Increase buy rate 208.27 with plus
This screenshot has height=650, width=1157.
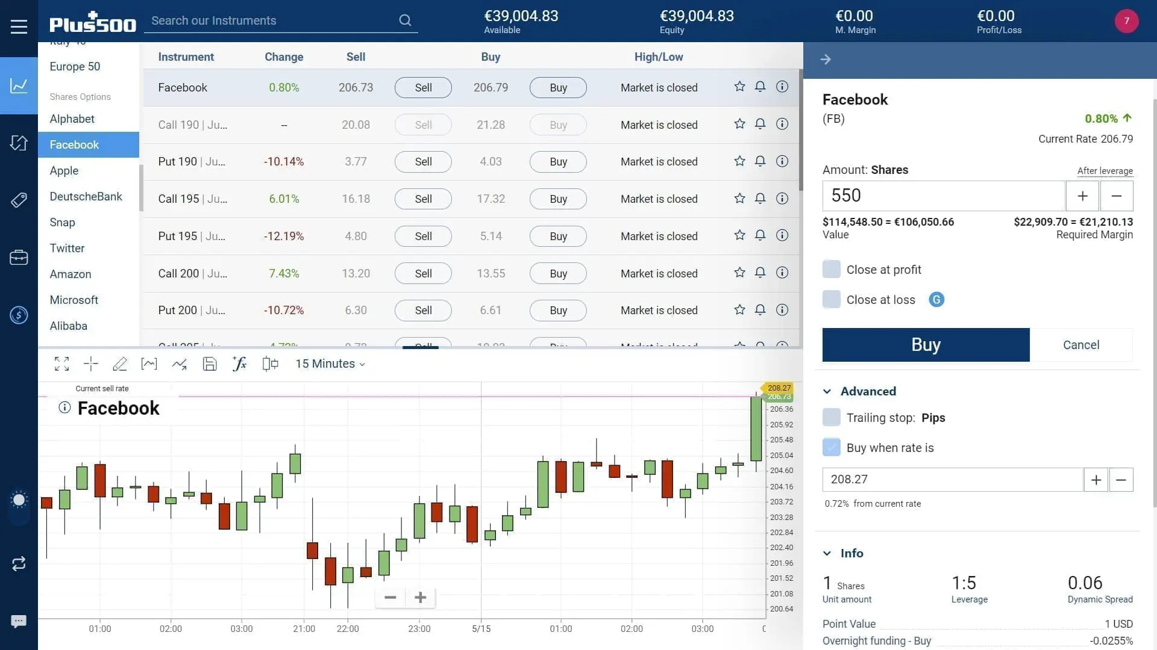pos(1096,480)
